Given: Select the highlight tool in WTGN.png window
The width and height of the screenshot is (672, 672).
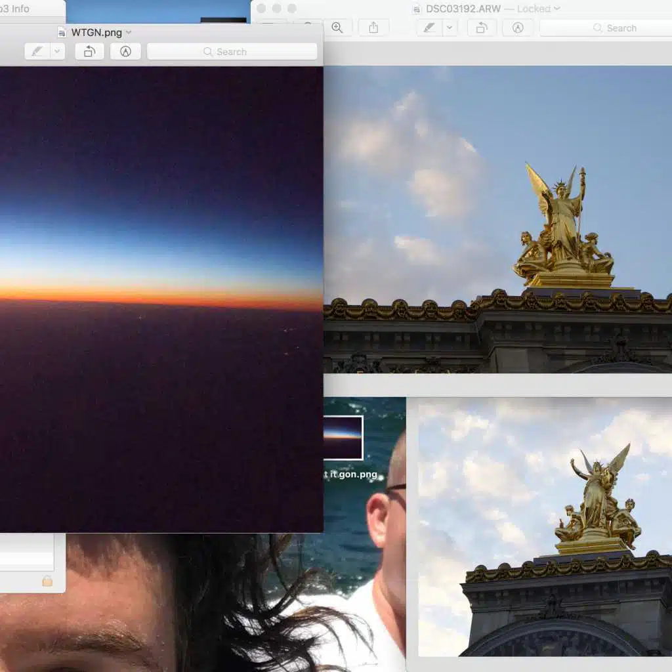Looking at the screenshot, I should [37, 52].
